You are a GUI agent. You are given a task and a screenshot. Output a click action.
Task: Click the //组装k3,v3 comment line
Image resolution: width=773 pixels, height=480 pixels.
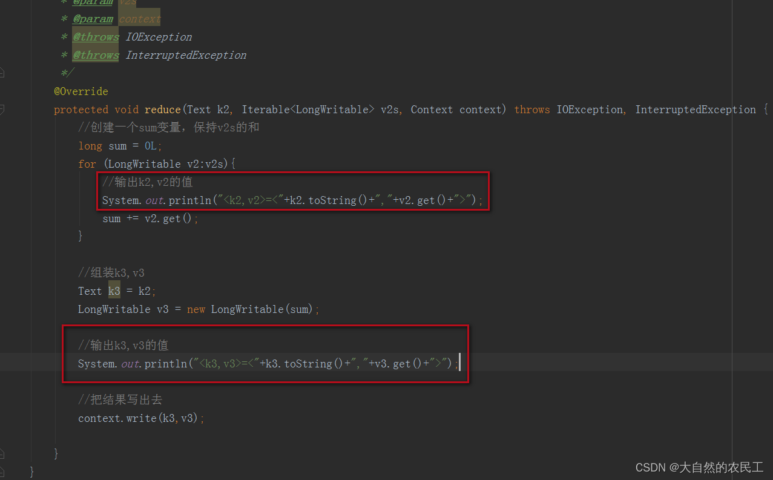pos(111,273)
